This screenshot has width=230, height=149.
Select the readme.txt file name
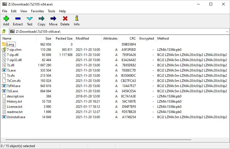pos(15,112)
